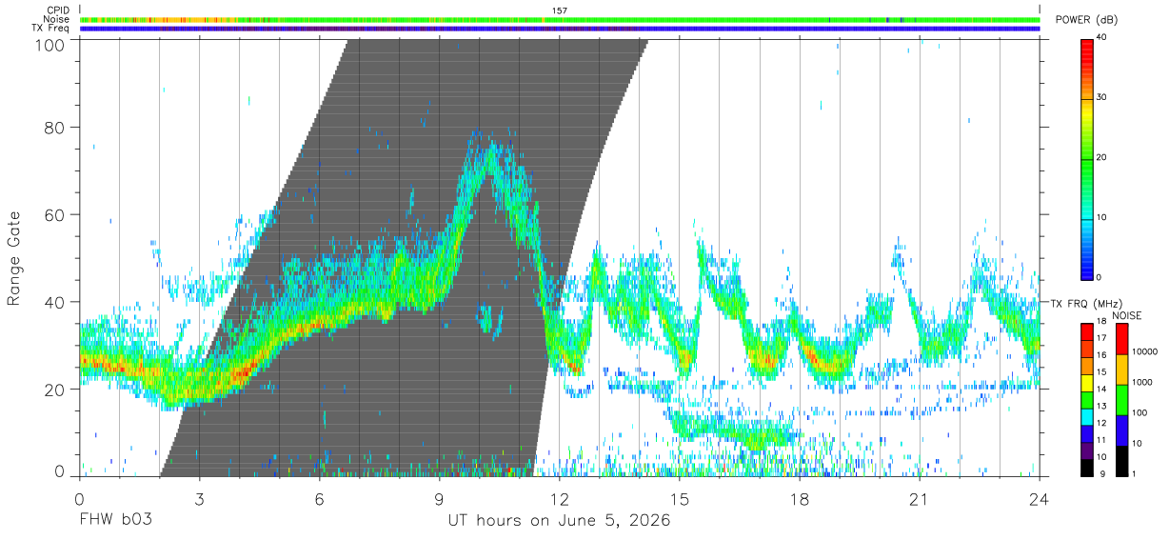Click the power color bar
The image size is (1169, 540).
[1087, 158]
